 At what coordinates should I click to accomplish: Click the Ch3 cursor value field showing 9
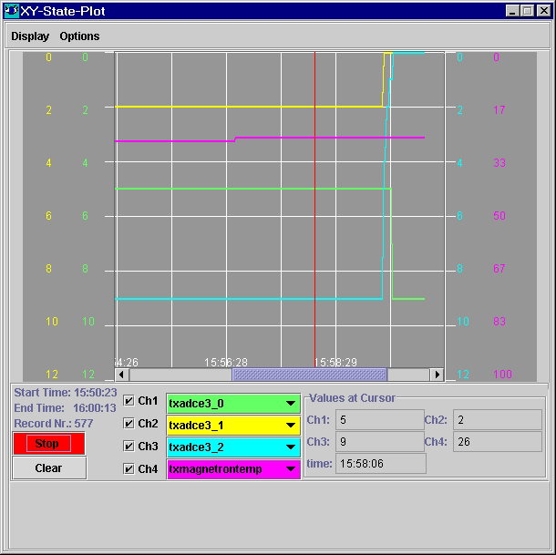coord(380,441)
